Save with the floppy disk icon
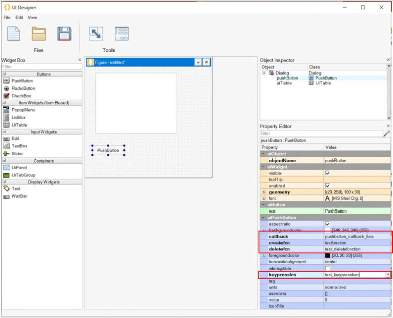Image resolution: width=393 pixels, height=318 pixels. tap(64, 34)
